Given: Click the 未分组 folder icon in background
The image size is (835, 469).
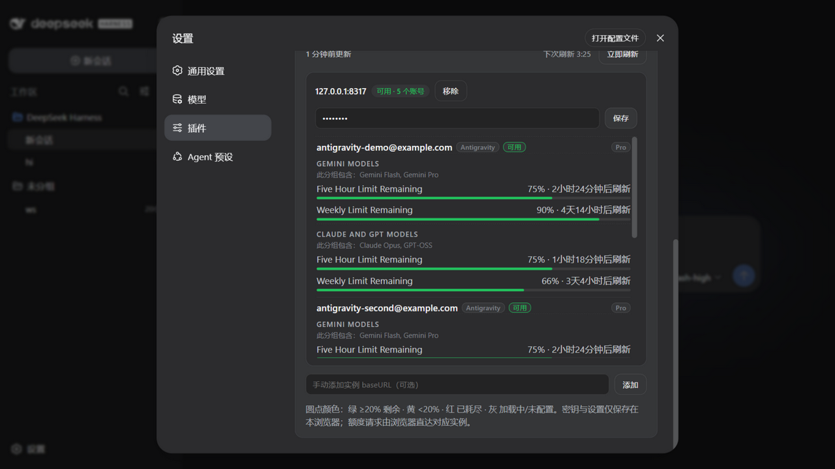Looking at the screenshot, I should (x=18, y=186).
